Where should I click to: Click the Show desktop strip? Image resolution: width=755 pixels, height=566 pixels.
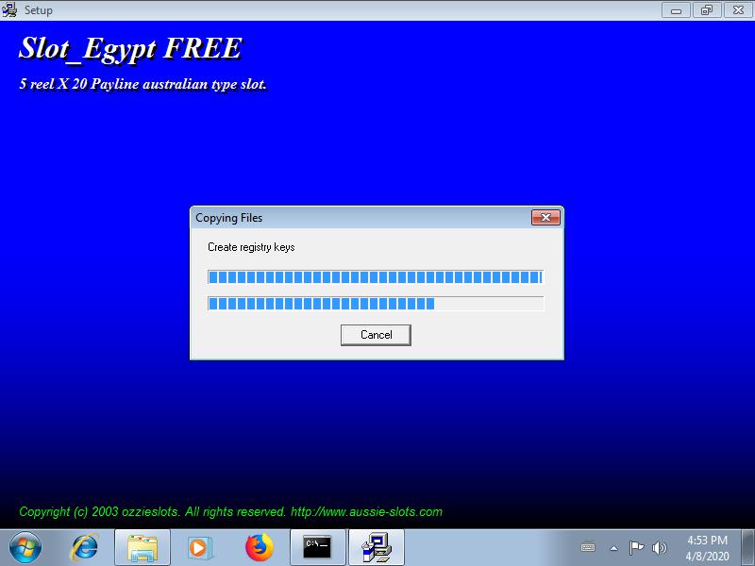pyautogui.click(x=748, y=548)
